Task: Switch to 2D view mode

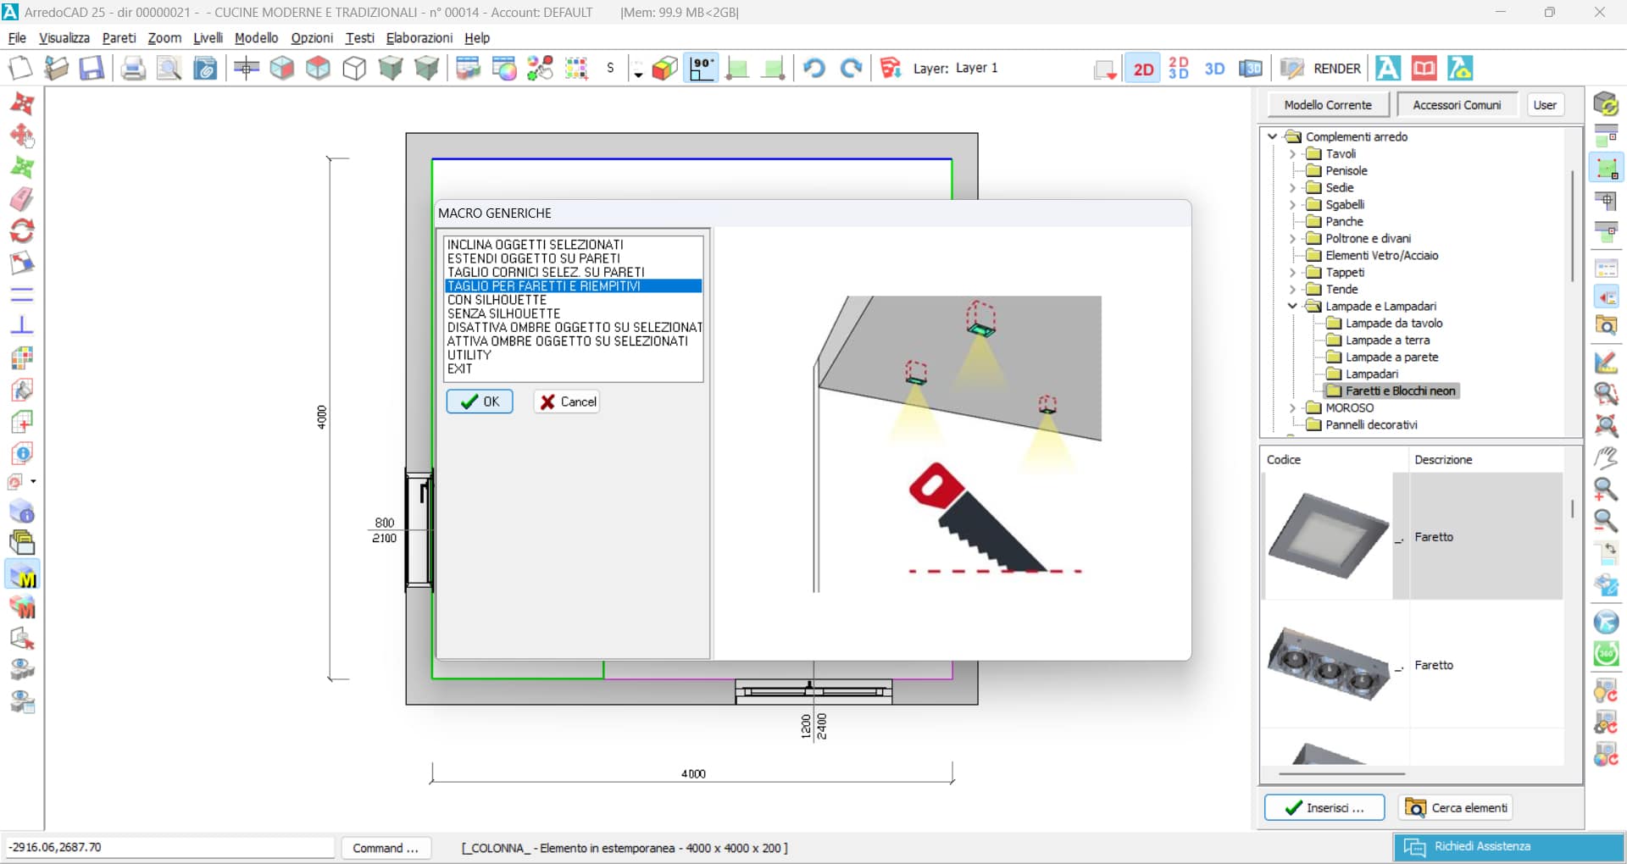Action: click(1143, 69)
